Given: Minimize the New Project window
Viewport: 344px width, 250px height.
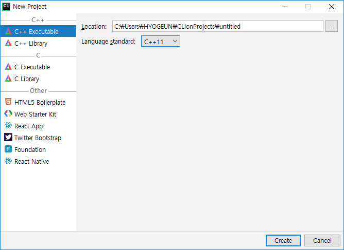Looking at the screenshot, I should pyautogui.click(x=285, y=7).
